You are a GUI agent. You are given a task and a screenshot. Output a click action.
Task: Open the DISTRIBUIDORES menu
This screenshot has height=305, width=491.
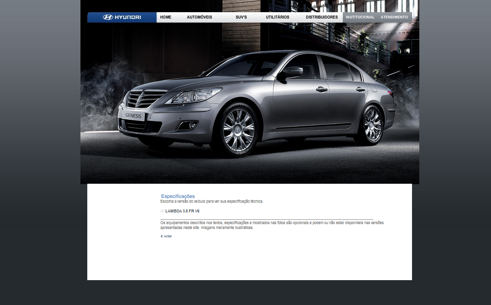pyautogui.click(x=322, y=17)
